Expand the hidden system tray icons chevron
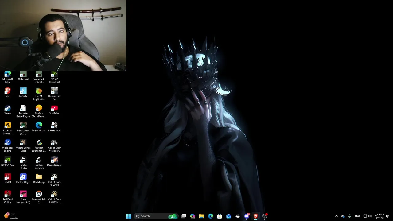 click(x=336, y=216)
